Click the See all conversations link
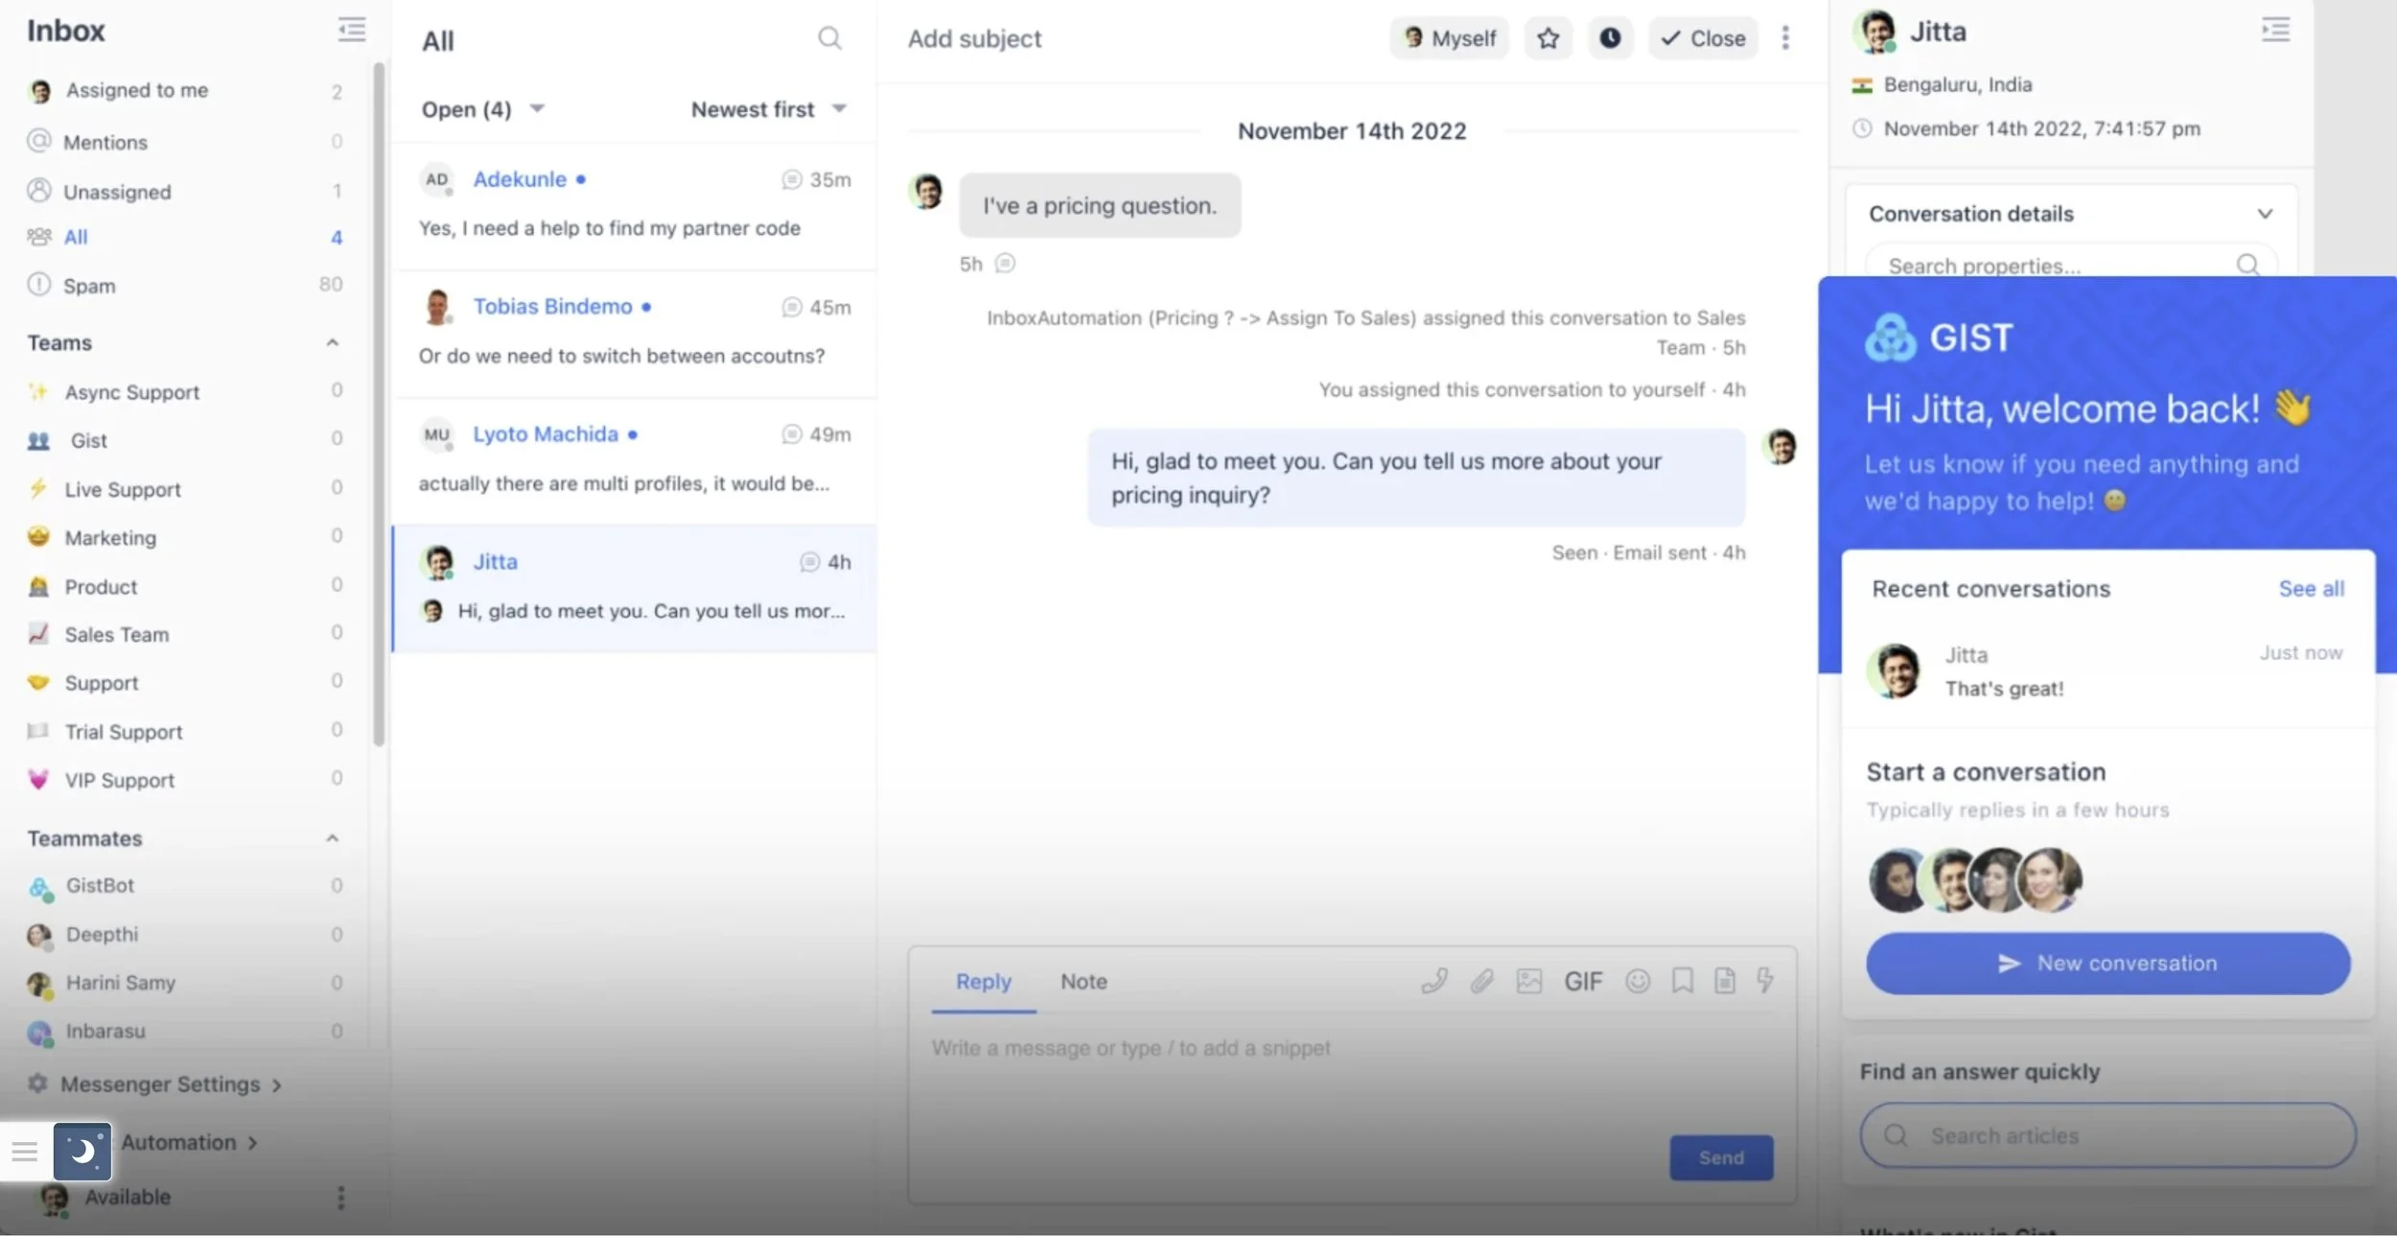Screen dimensions: 2397x1236 (x=2311, y=589)
